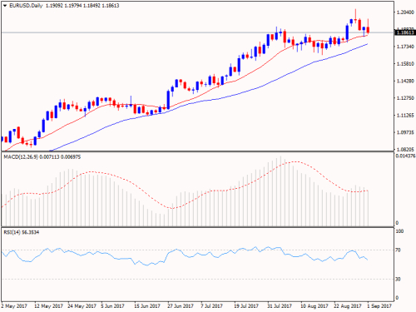This screenshot has width=416, height=312.
Task: Click the horizontal price level line
Action: pyautogui.click(x=197, y=32)
